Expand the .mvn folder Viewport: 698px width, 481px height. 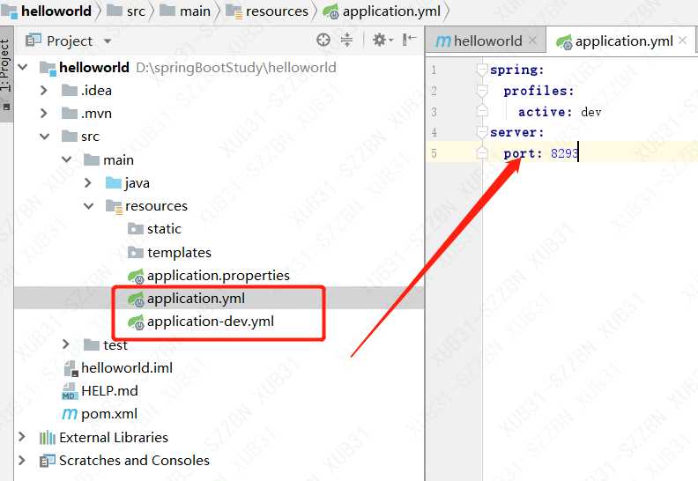click(x=44, y=114)
